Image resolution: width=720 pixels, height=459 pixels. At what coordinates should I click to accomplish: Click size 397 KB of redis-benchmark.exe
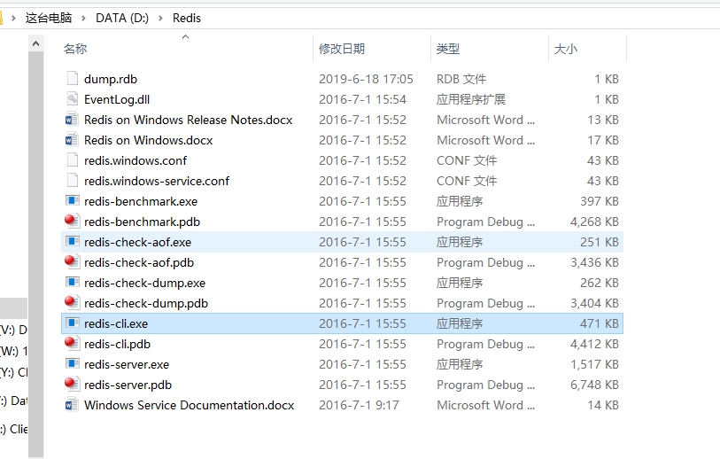click(600, 201)
